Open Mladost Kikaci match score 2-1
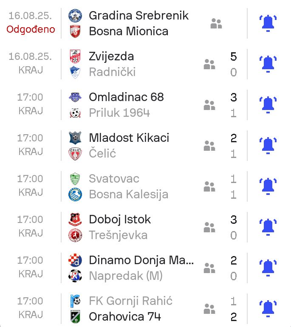The height and width of the screenshot is (327, 291). [x=233, y=146]
